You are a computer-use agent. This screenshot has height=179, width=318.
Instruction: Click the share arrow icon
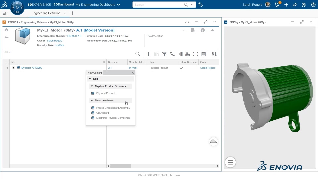click(x=295, y=4)
